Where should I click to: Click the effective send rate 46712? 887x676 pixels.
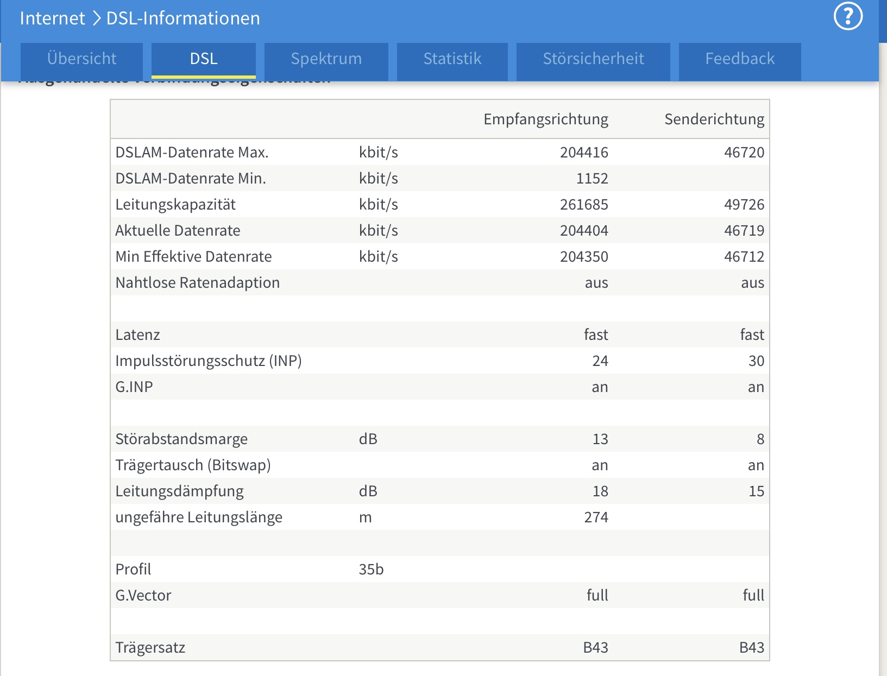(x=744, y=257)
